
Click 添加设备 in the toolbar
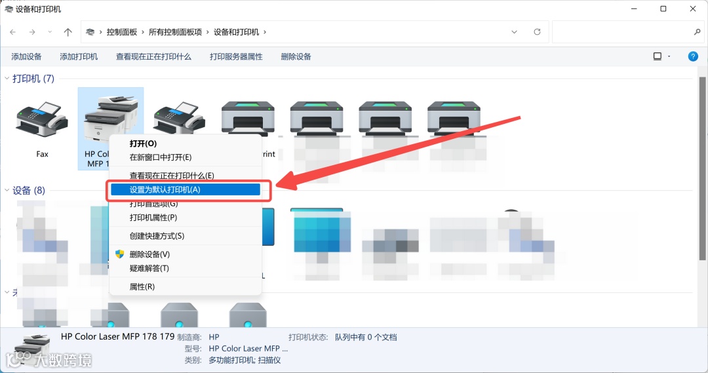coord(26,56)
